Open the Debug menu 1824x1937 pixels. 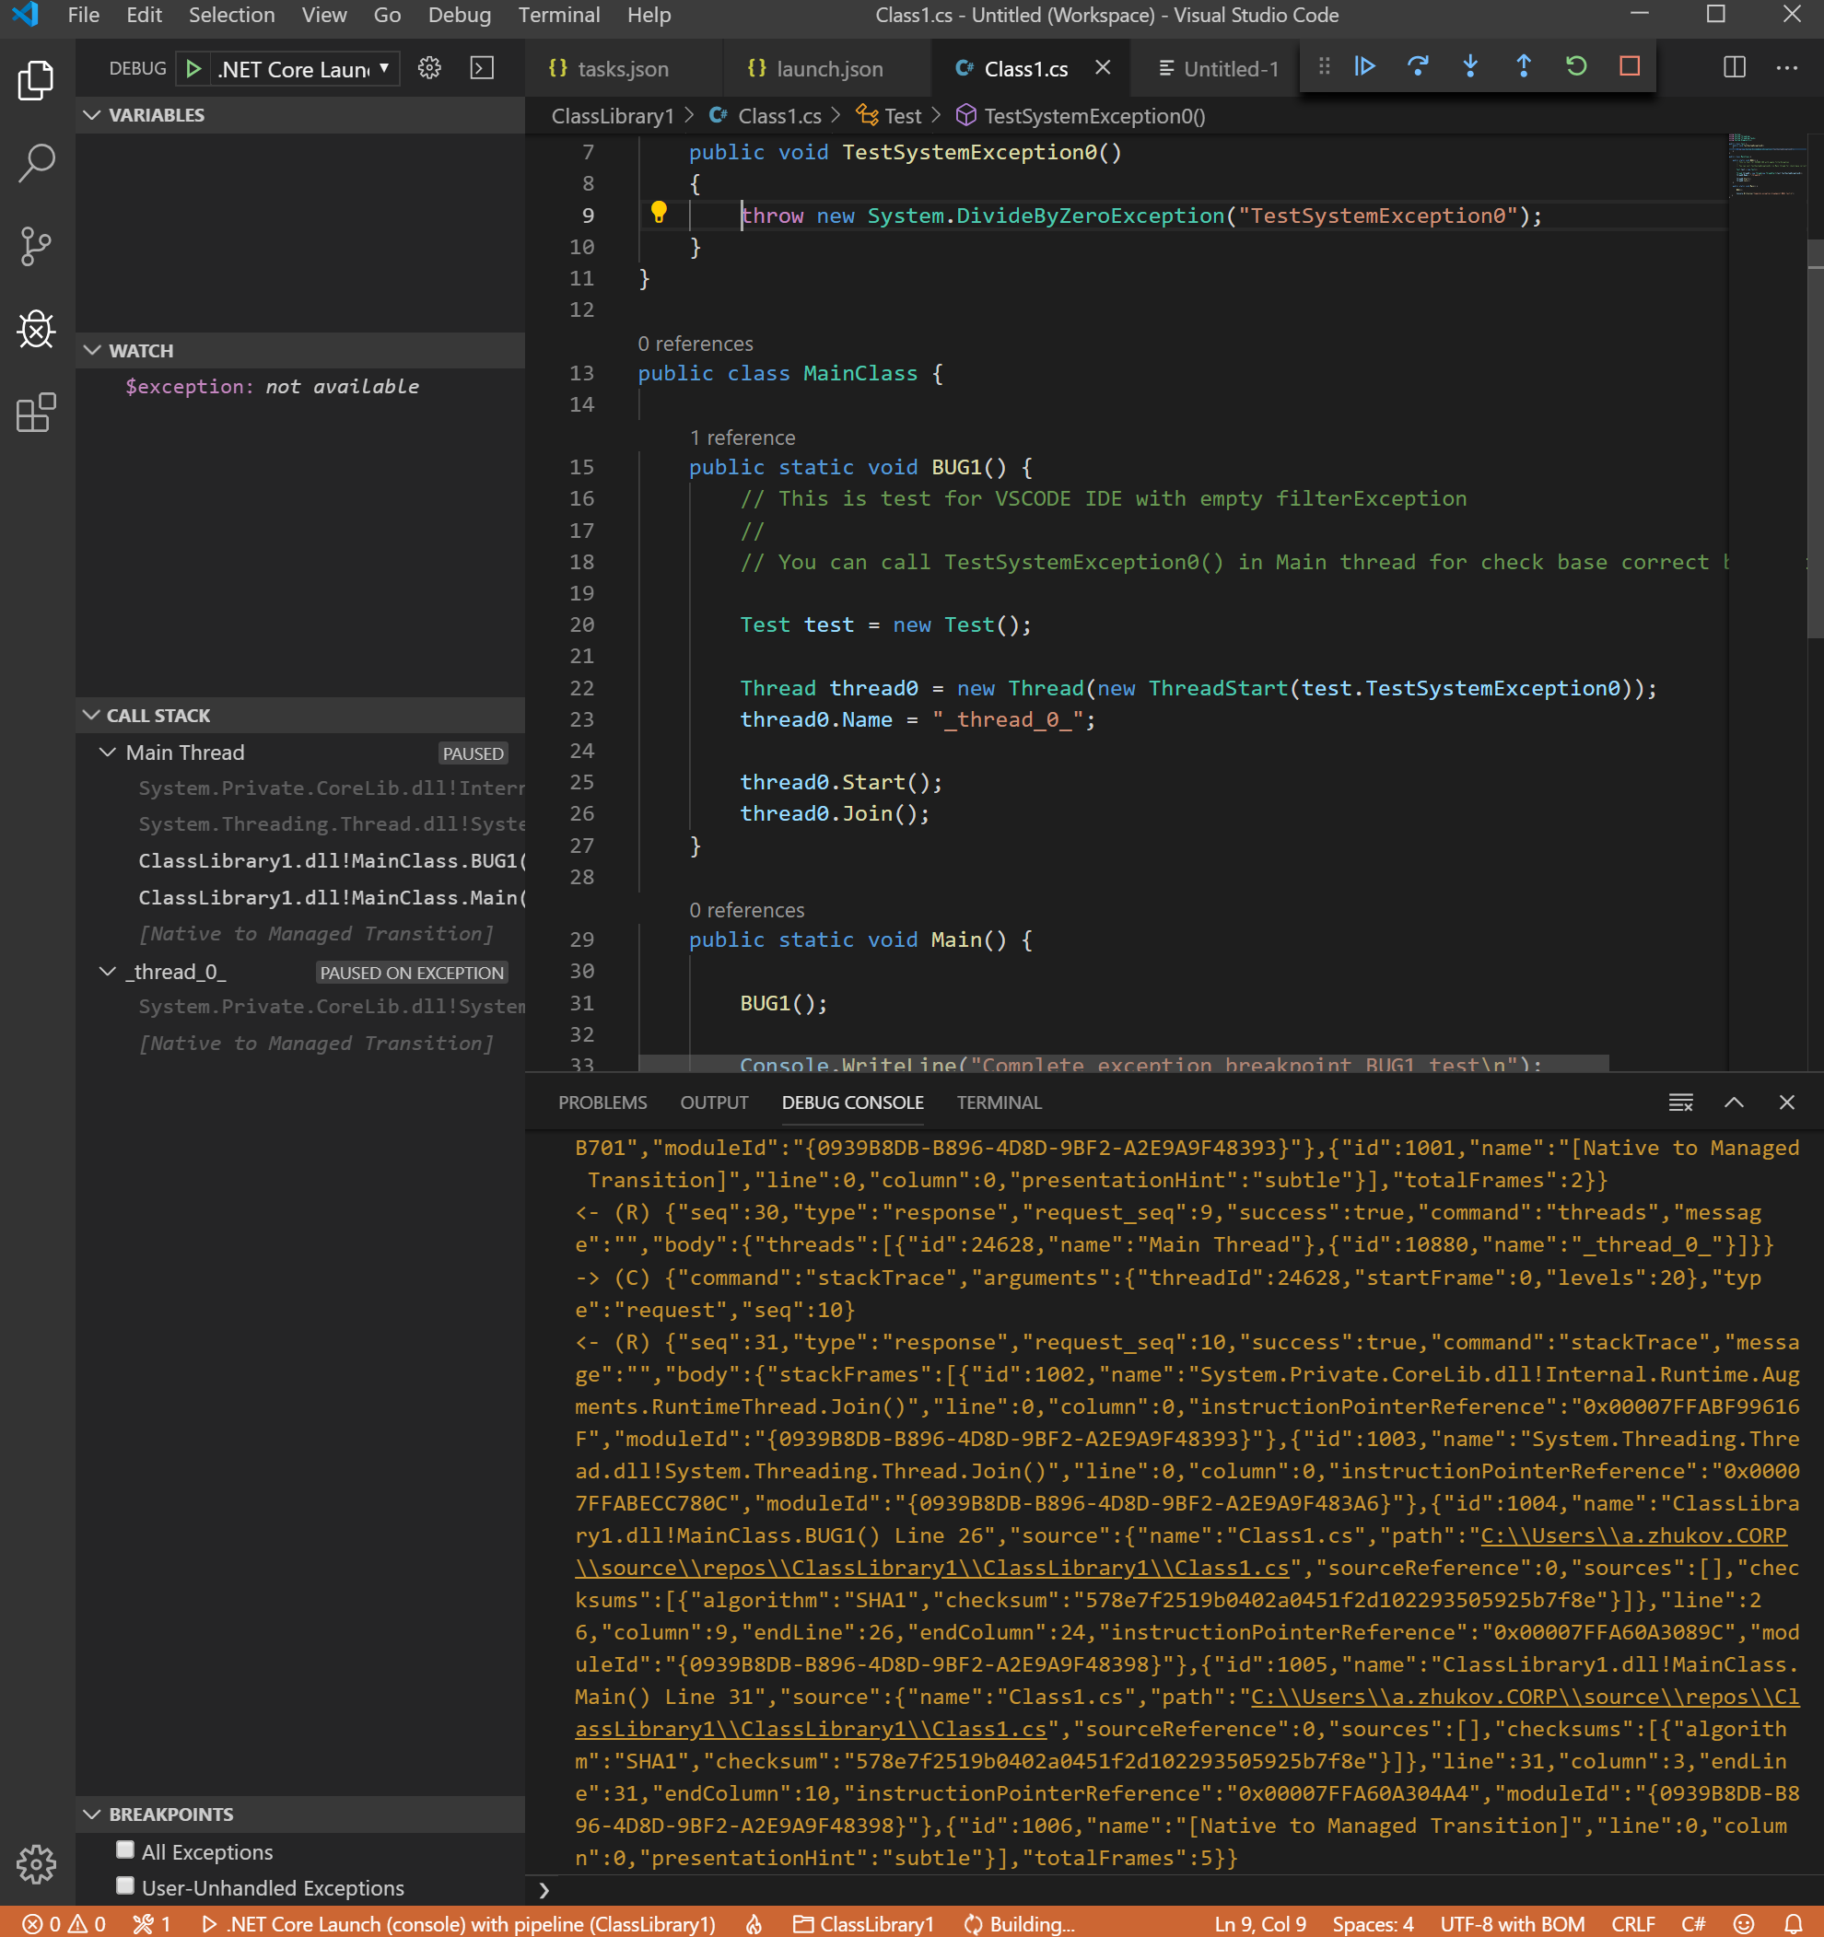click(x=458, y=15)
